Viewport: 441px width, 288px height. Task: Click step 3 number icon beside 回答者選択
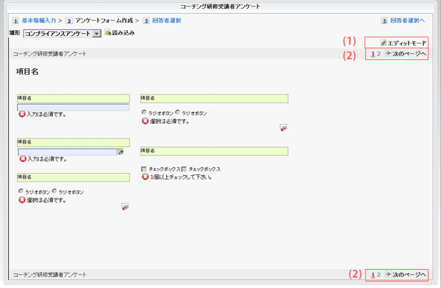(146, 21)
